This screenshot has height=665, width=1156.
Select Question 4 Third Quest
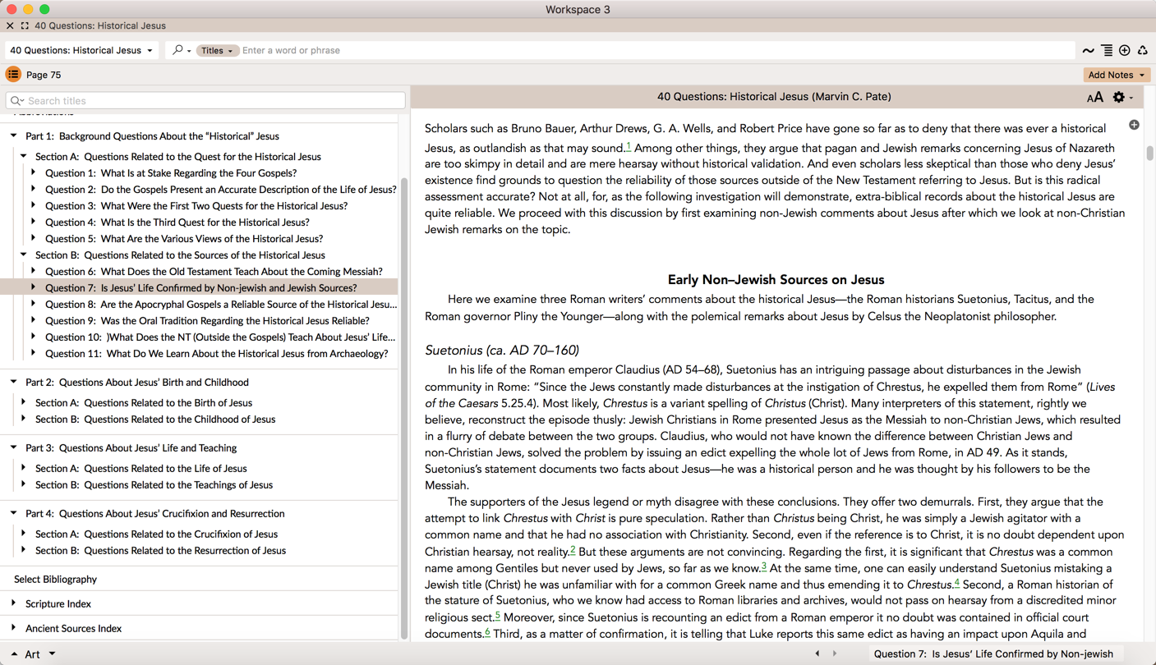[177, 222]
